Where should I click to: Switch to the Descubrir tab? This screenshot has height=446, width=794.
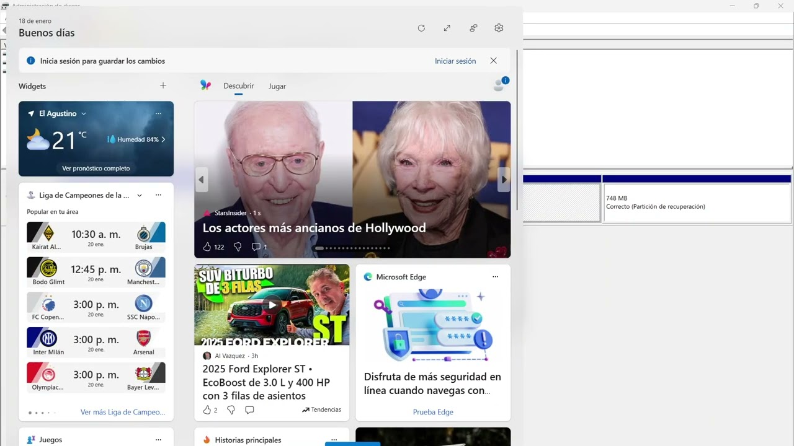tap(239, 85)
